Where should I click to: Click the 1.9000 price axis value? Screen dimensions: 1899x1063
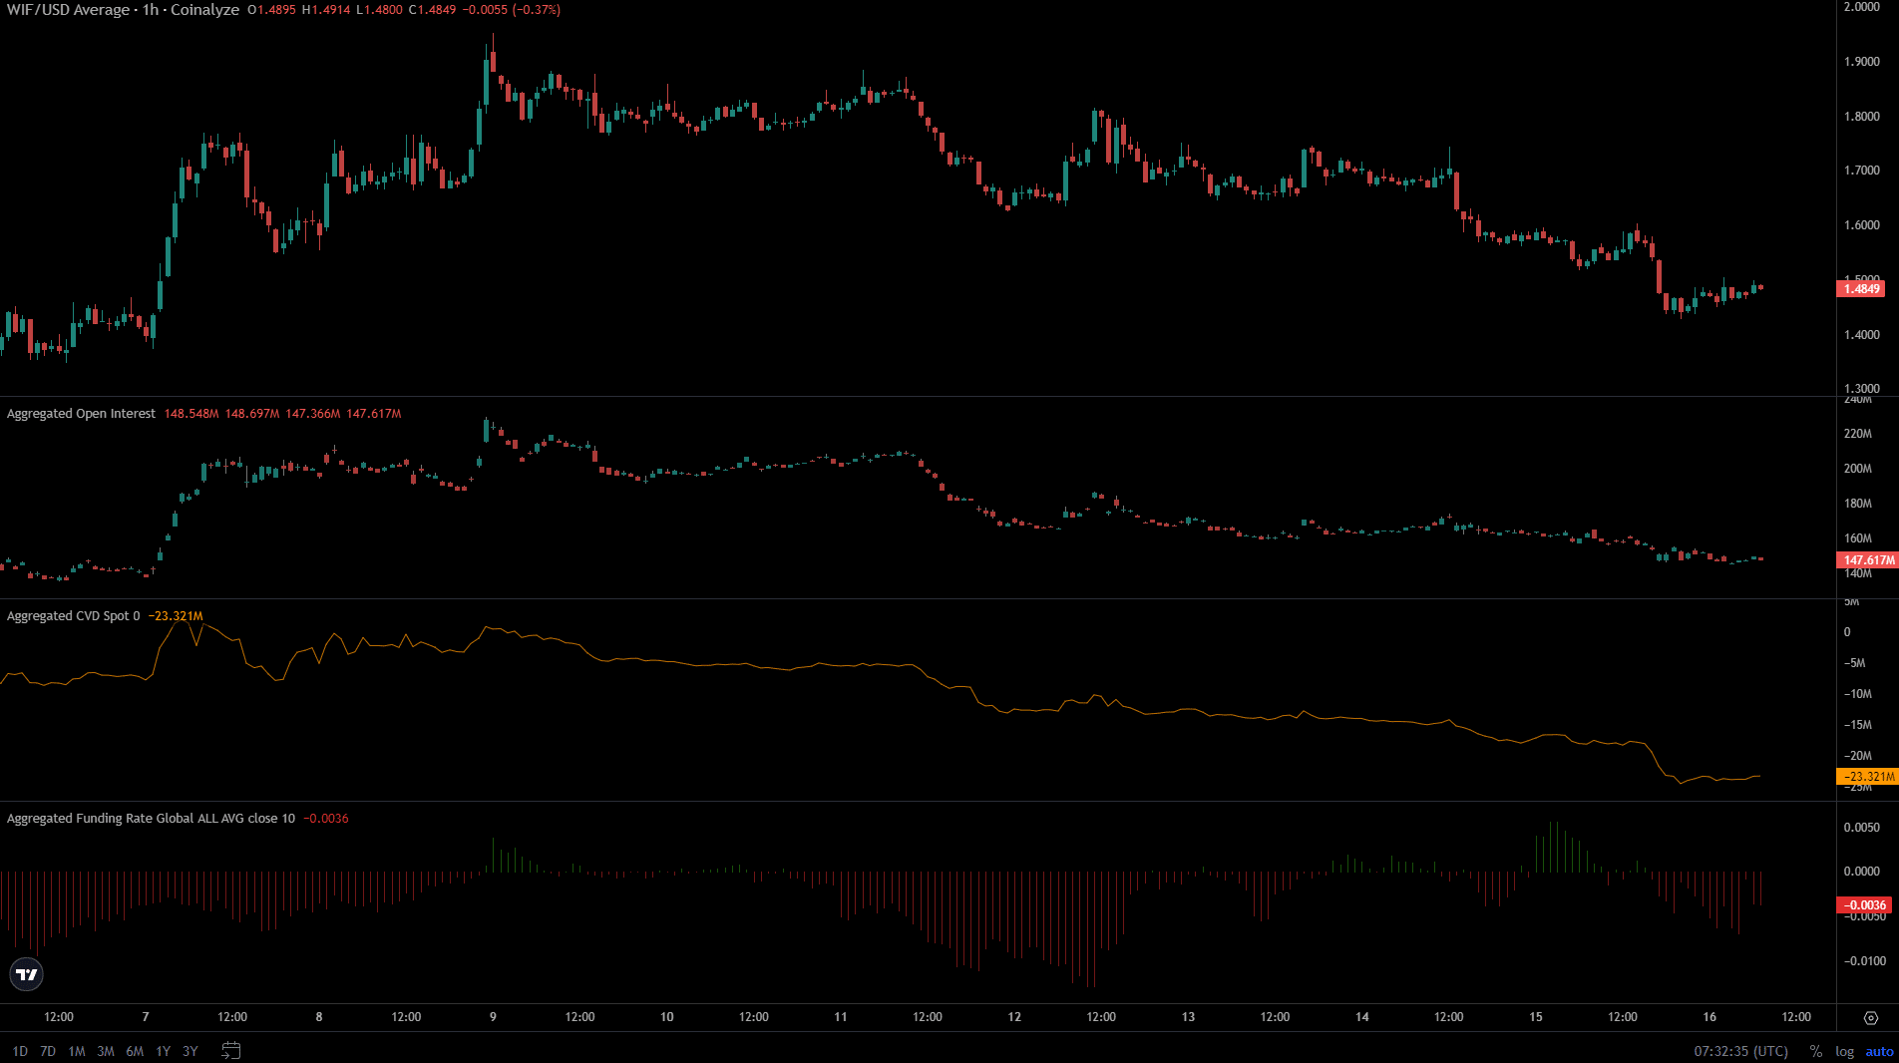pyautogui.click(x=1862, y=62)
